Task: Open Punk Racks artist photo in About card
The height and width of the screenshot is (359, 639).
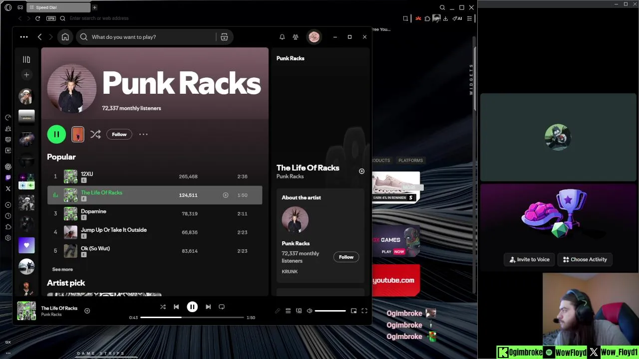Action: [x=295, y=220]
